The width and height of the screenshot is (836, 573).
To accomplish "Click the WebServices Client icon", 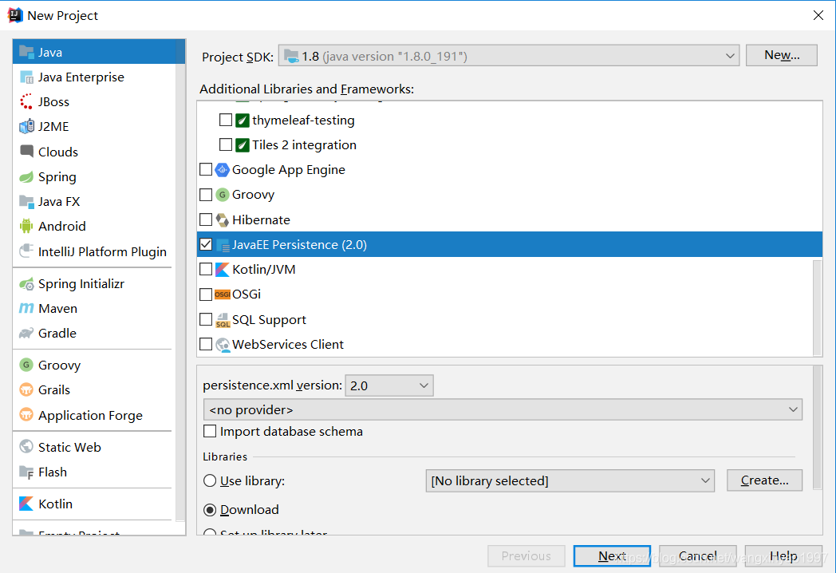I will (x=223, y=345).
